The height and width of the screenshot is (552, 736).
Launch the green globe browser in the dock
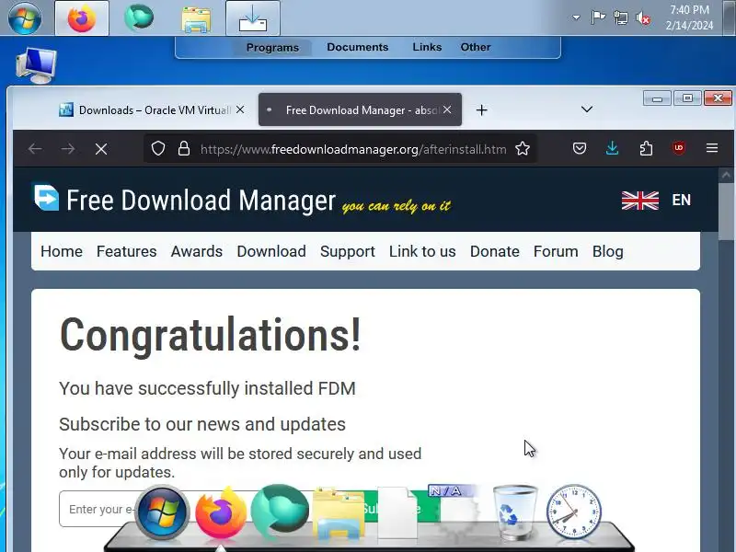pos(280,512)
